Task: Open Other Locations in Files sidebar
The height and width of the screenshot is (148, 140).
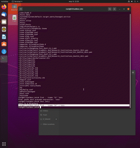Action: click(49, 124)
